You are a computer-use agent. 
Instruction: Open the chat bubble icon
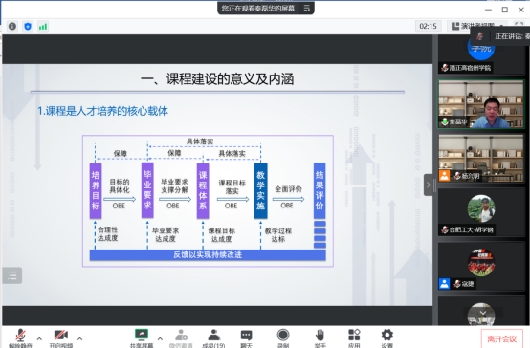246,336
